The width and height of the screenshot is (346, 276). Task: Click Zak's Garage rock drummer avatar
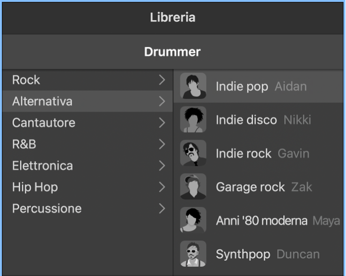[x=193, y=187]
